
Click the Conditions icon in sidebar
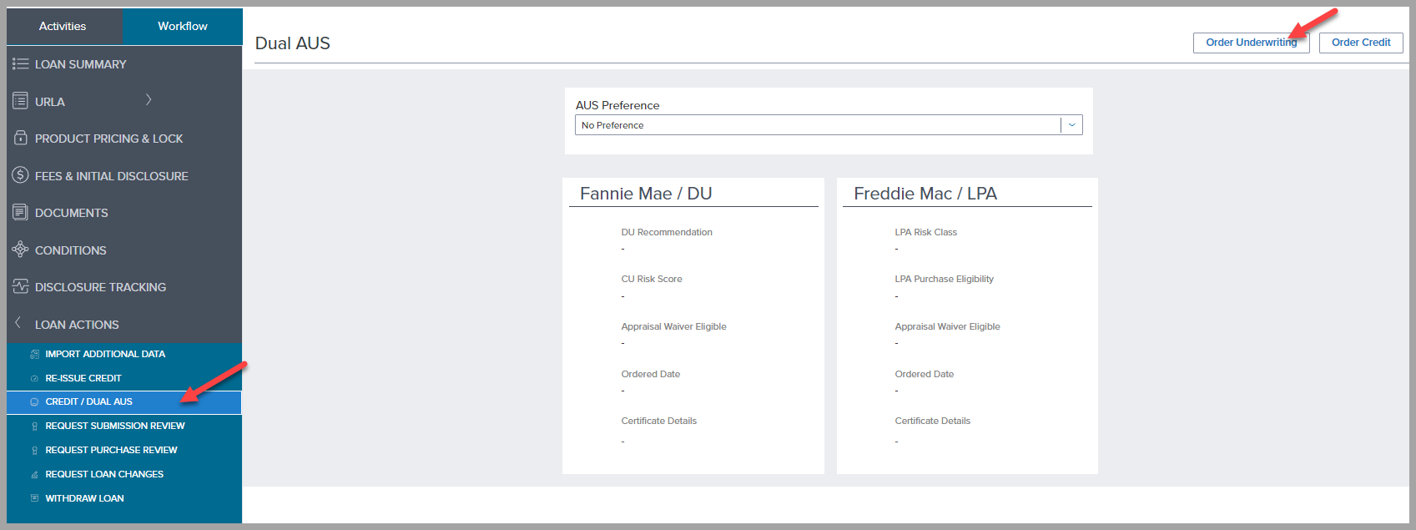(20, 250)
